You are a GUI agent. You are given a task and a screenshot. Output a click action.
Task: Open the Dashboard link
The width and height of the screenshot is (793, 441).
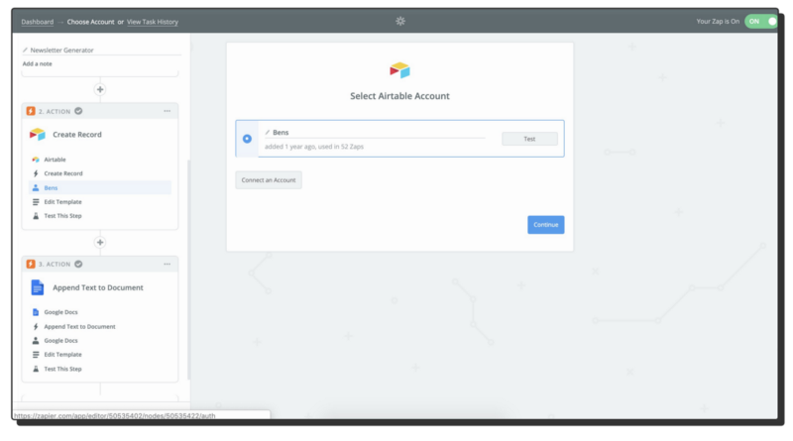38,22
